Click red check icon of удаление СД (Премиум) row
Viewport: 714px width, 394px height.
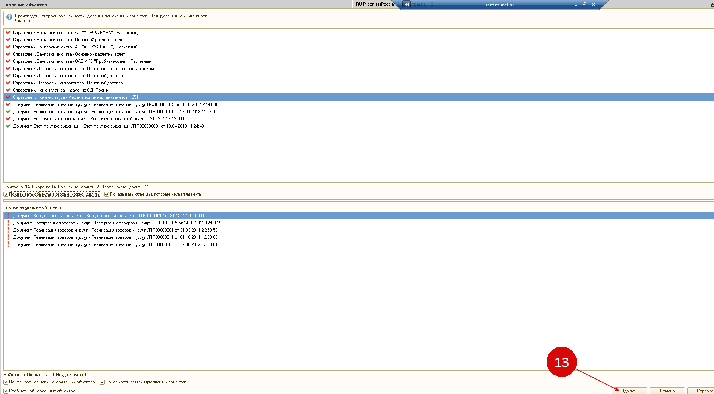click(x=8, y=90)
